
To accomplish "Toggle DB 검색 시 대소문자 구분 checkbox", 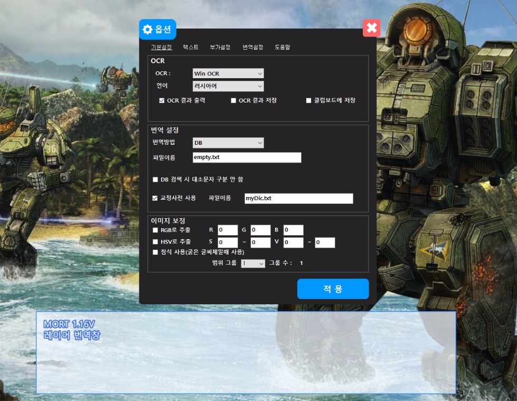I will [155, 180].
